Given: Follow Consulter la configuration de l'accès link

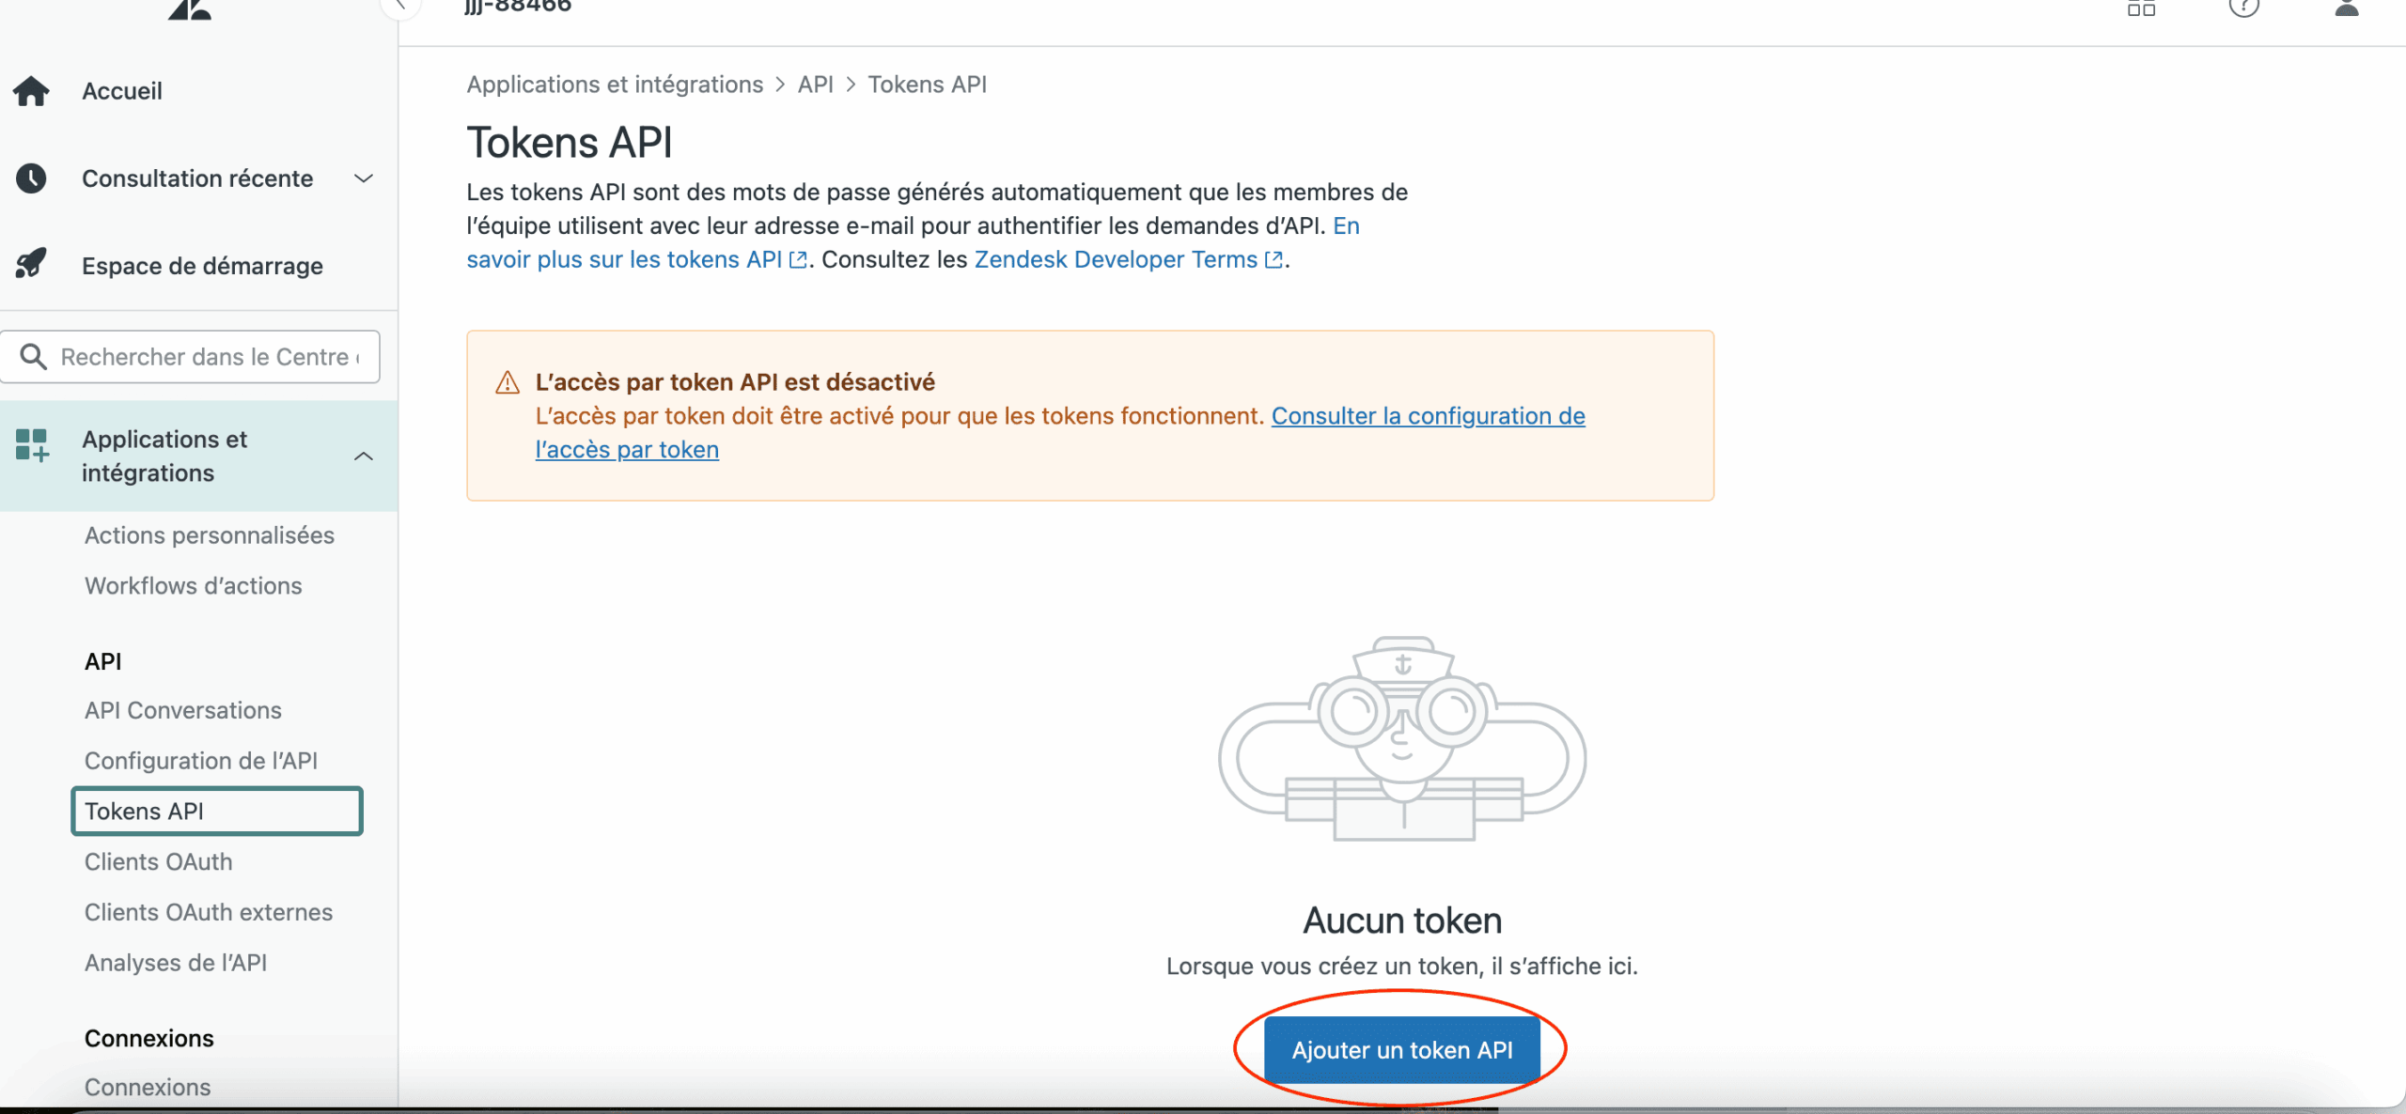Looking at the screenshot, I should [x=1428, y=416].
